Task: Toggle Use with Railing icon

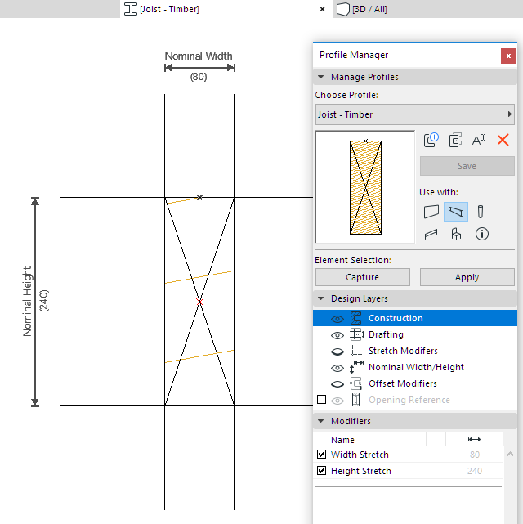Action: tap(431, 235)
